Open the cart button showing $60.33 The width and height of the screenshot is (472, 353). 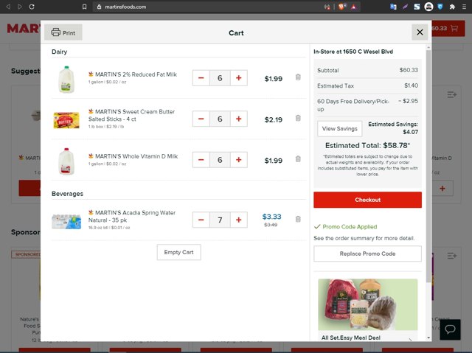[448, 29]
